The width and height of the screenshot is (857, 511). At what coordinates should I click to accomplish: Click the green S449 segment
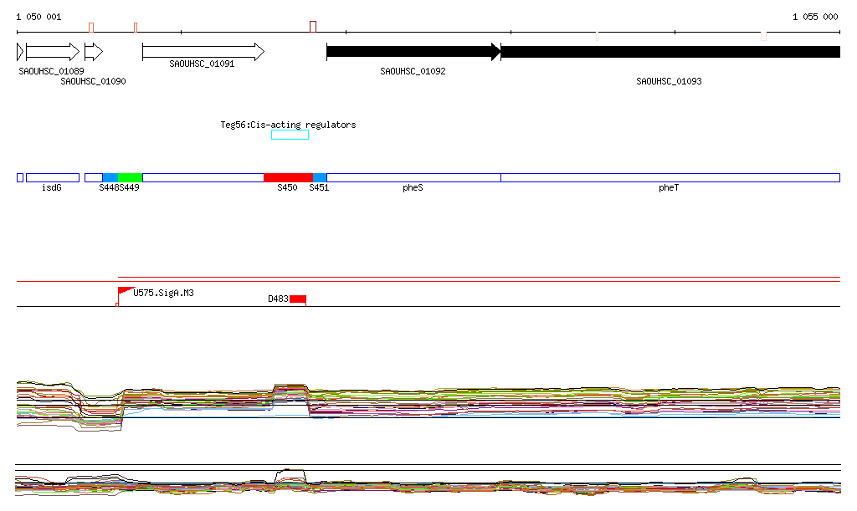[x=131, y=178]
